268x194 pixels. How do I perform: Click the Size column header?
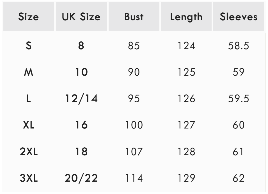pos(28,17)
